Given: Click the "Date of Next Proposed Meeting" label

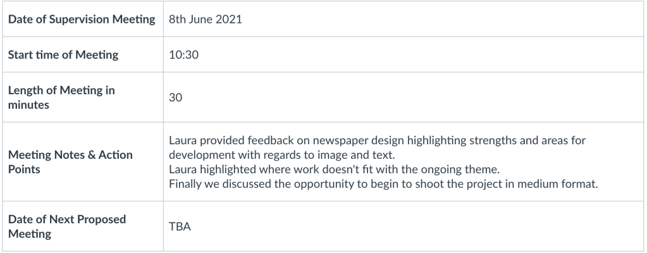Looking at the screenshot, I should coord(67,226).
